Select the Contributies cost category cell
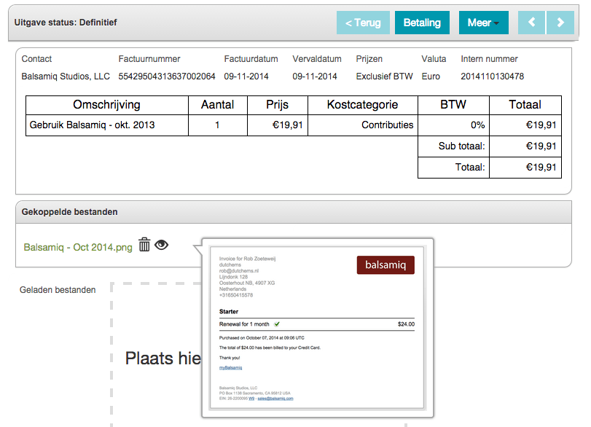 coord(363,125)
